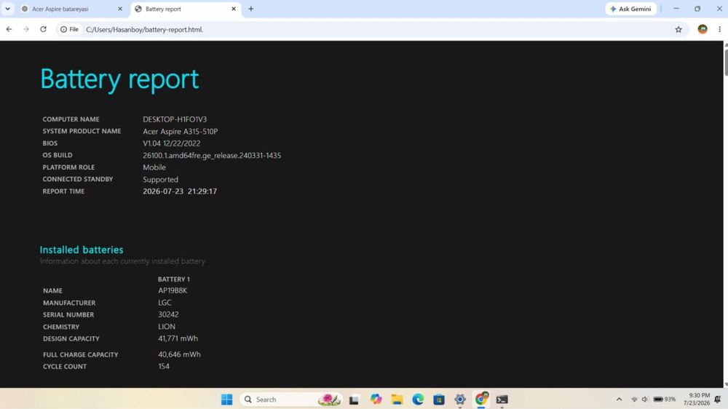Open Microsoft Edge from the taskbar
This screenshot has height=409, width=728.
[x=418, y=400]
